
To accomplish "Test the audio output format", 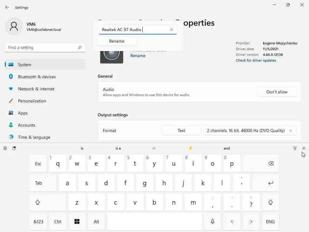I will 181,130.
